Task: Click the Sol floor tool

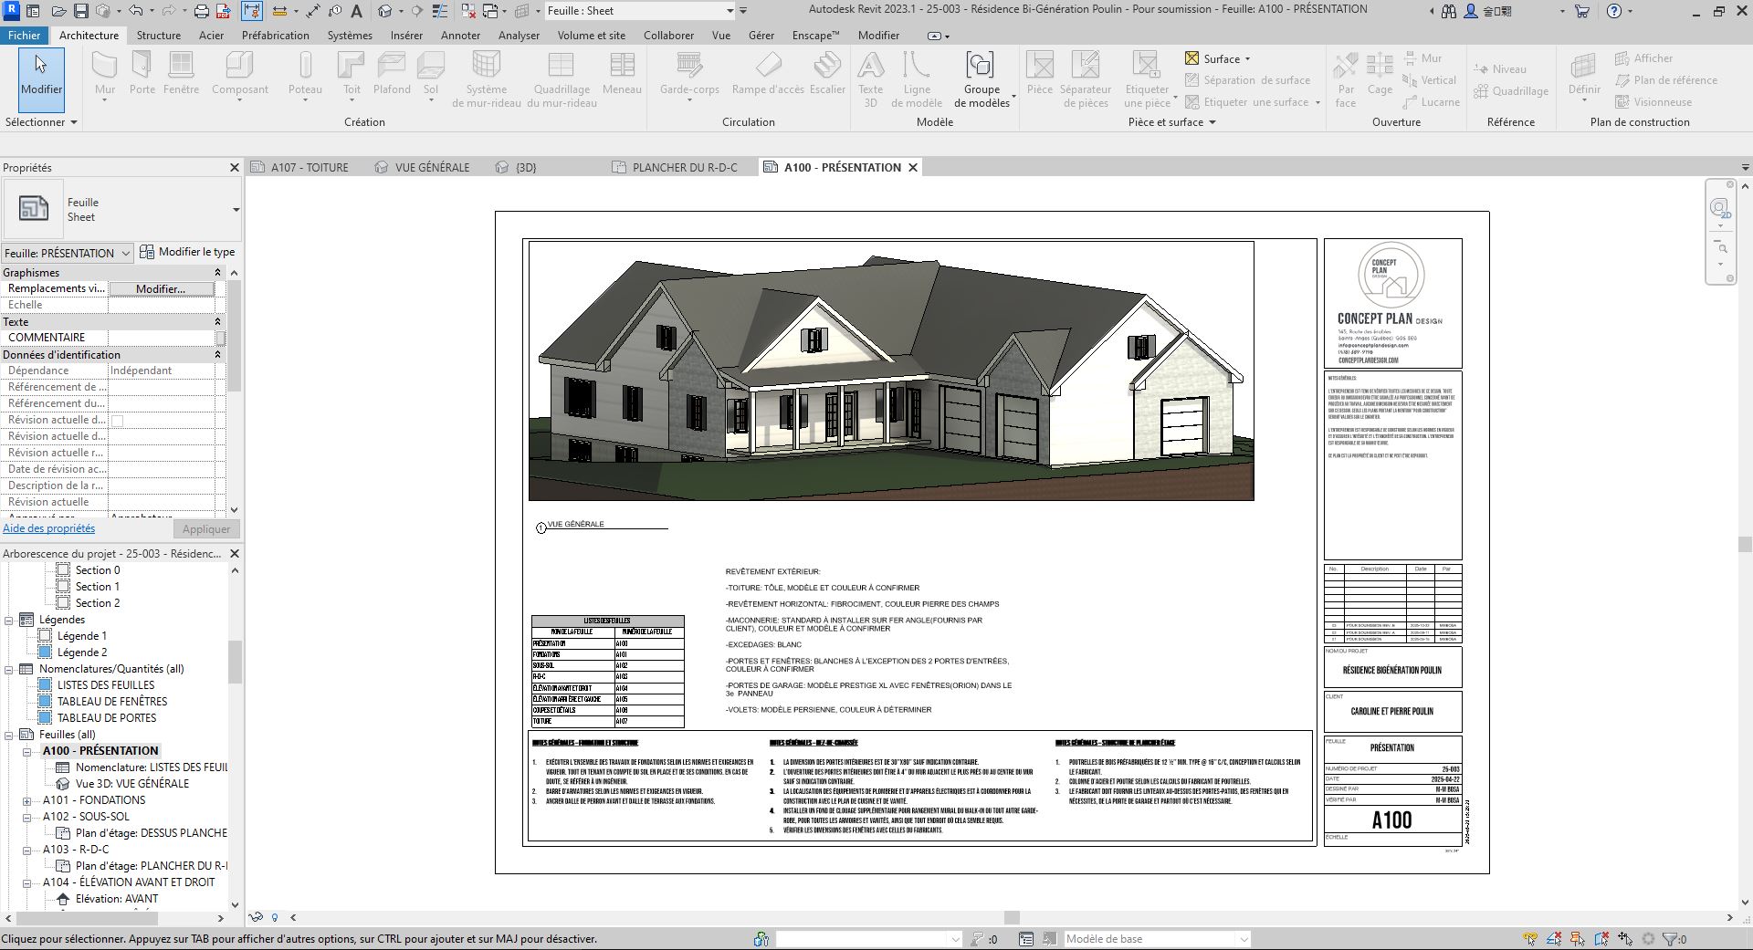Action: point(431,74)
